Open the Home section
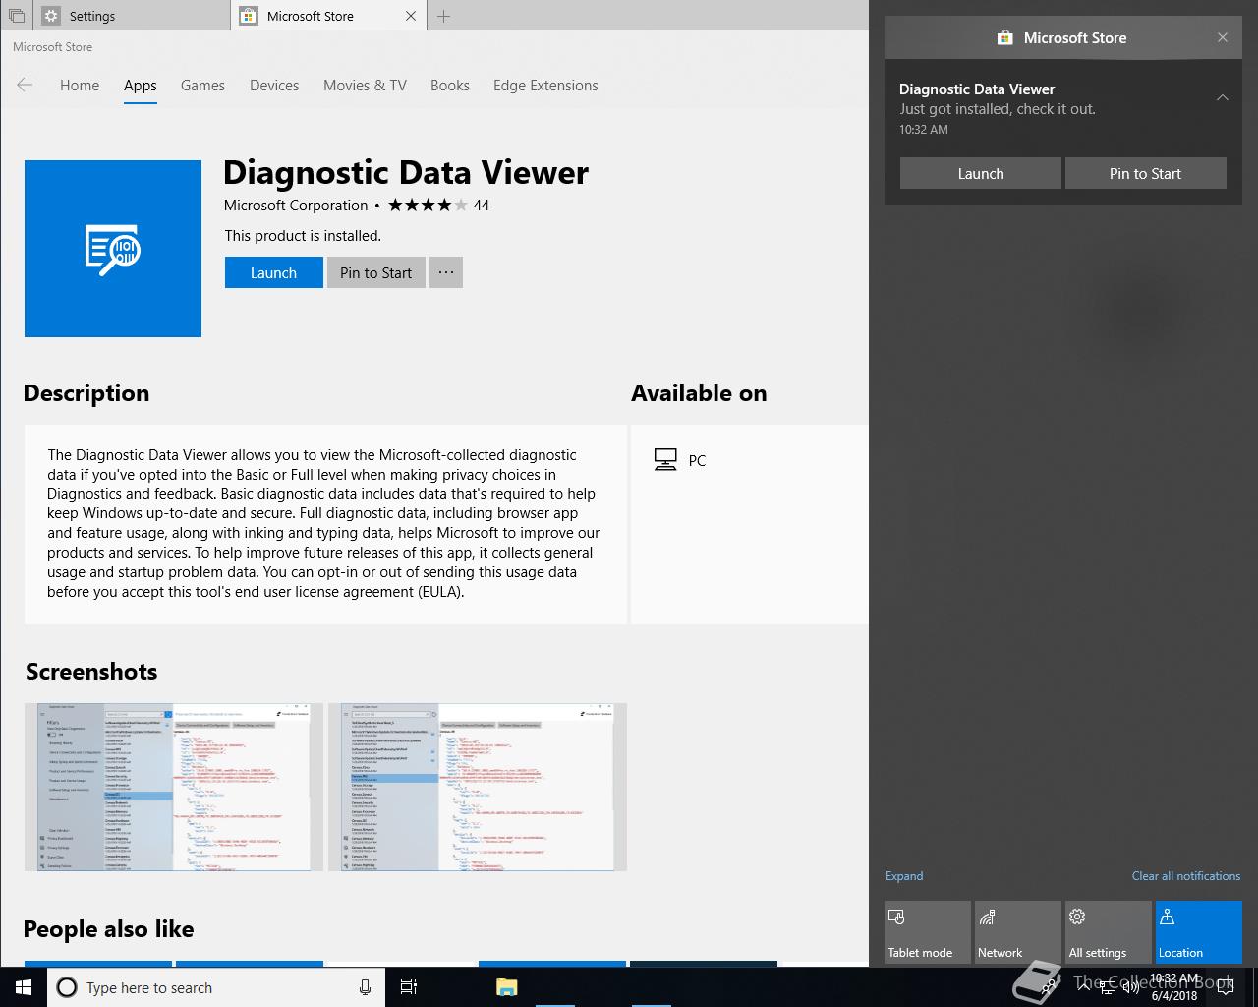Image resolution: width=1258 pixels, height=1007 pixels. 80,86
